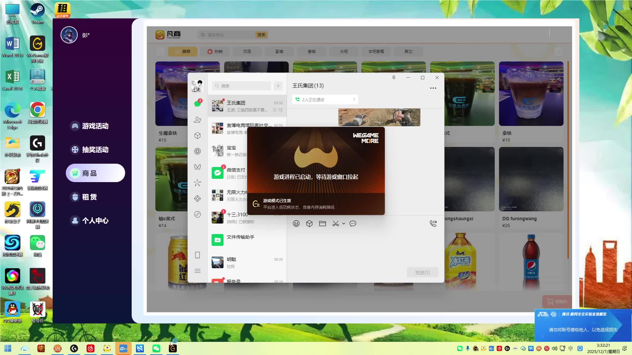This screenshot has width=632, height=355.
Task: Click the emoji smiley icon in chat toolbar
Action: [x=296, y=224]
